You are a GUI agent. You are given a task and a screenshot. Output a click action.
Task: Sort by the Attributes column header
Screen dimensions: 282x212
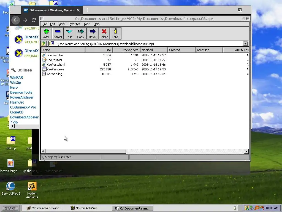point(236,50)
